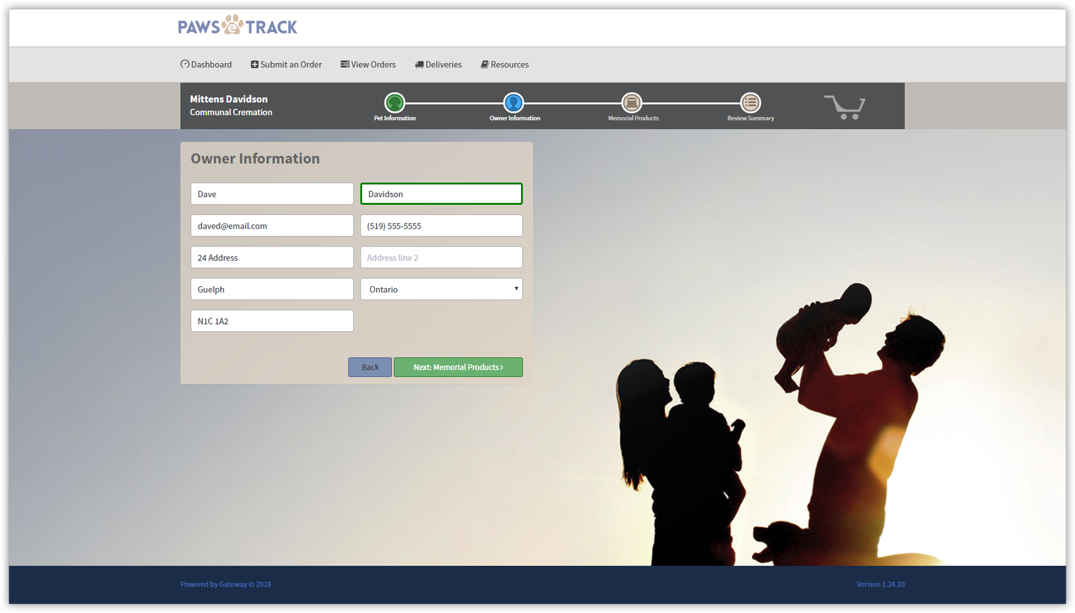Click the Memorial Products step circle
The image size is (1075, 613).
click(x=632, y=102)
